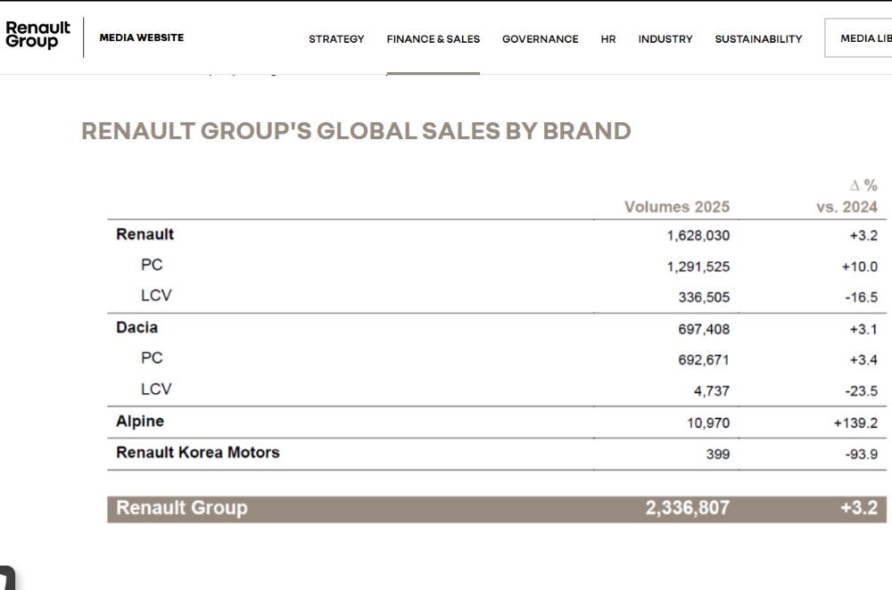
Task: Select the Sustainability menu item
Action: (758, 38)
